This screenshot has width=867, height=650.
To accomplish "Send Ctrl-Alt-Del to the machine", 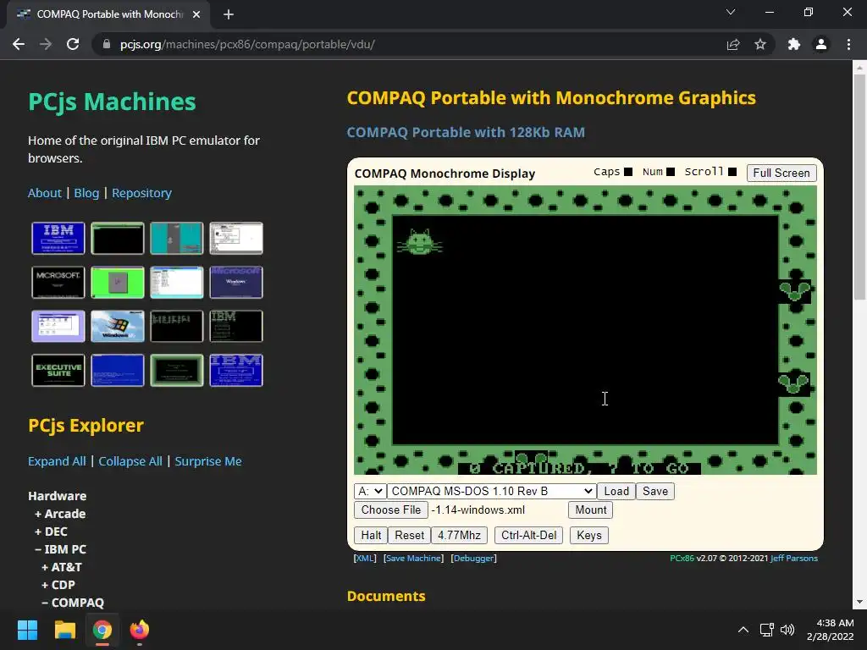I will pos(528,535).
